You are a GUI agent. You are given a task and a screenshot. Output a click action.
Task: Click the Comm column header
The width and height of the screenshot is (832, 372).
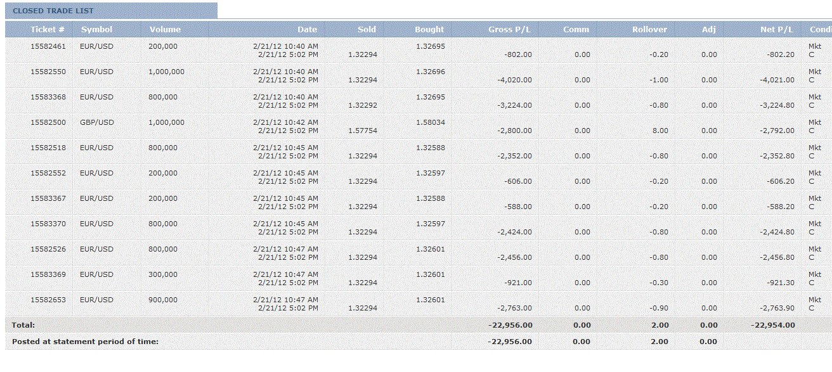coord(576,29)
